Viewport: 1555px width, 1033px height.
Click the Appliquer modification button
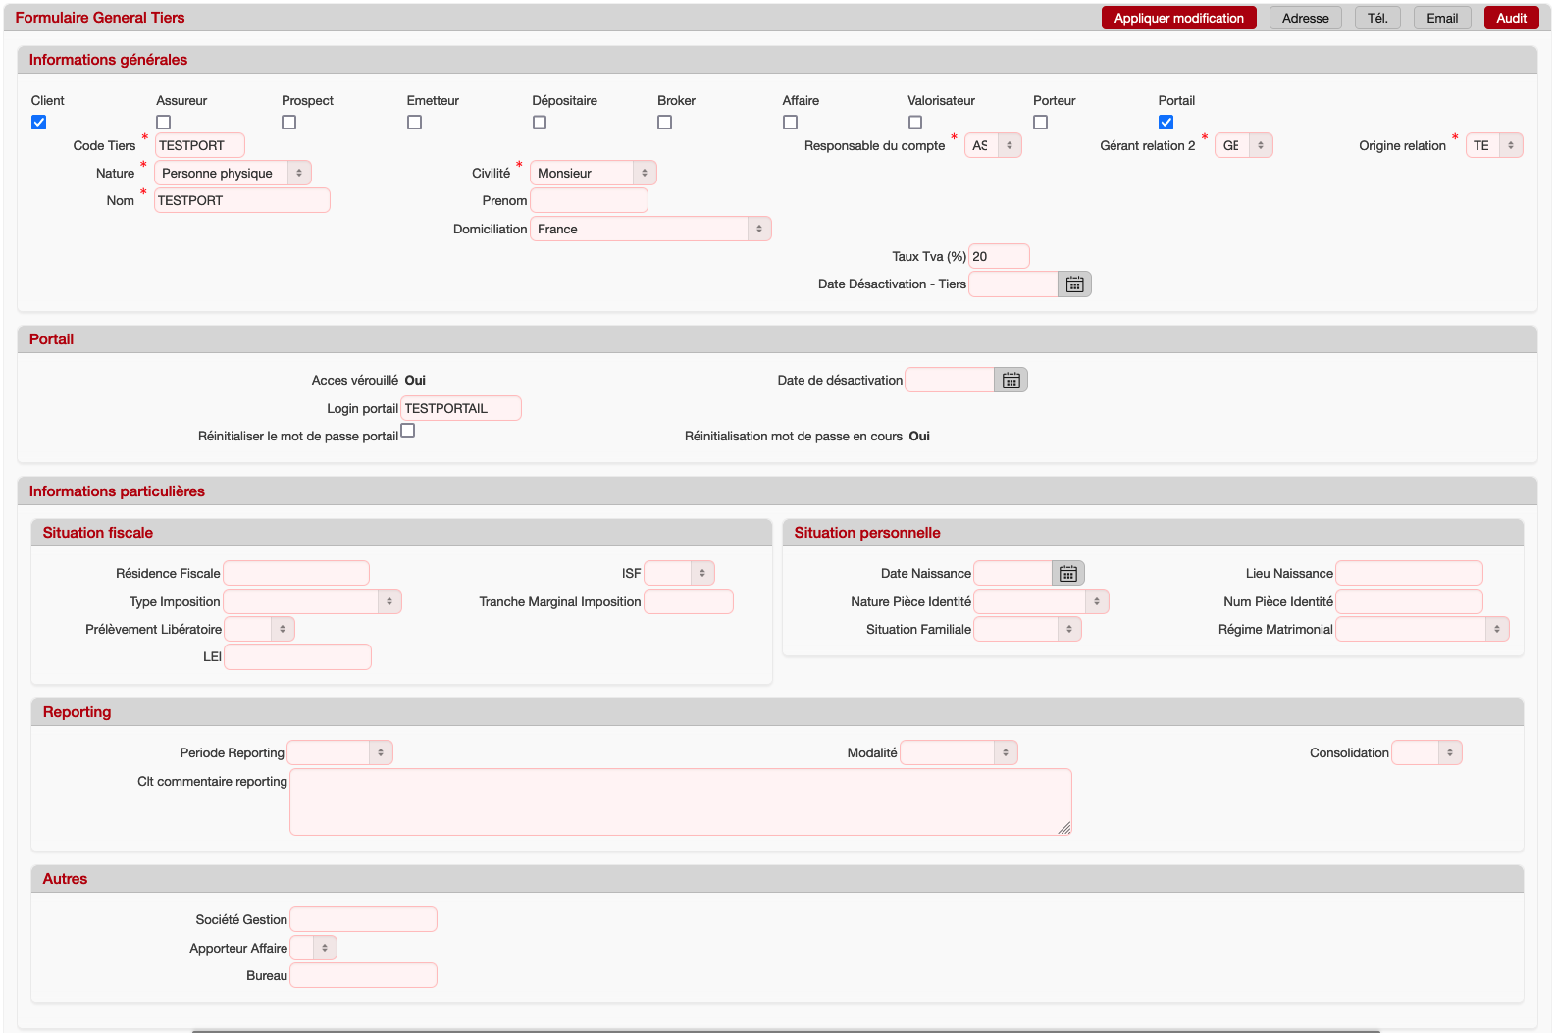click(x=1178, y=18)
